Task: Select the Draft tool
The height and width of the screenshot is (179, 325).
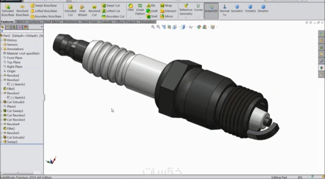Action: (152, 11)
